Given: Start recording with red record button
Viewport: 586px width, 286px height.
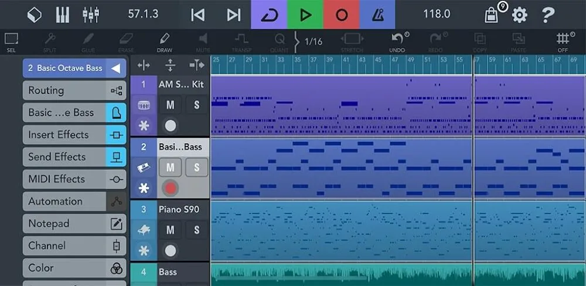Looking at the screenshot, I should coord(341,15).
